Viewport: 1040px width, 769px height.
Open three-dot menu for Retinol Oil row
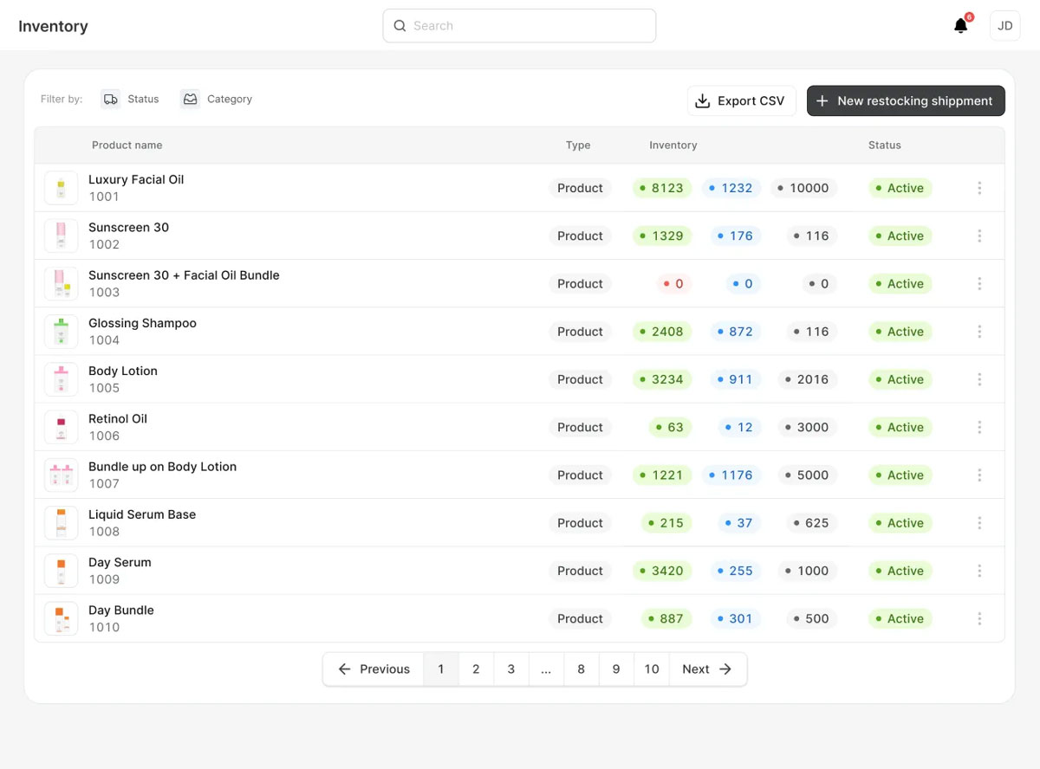pyautogui.click(x=979, y=427)
